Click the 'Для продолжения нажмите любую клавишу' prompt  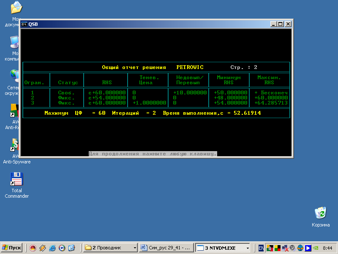tap(153, 154)
